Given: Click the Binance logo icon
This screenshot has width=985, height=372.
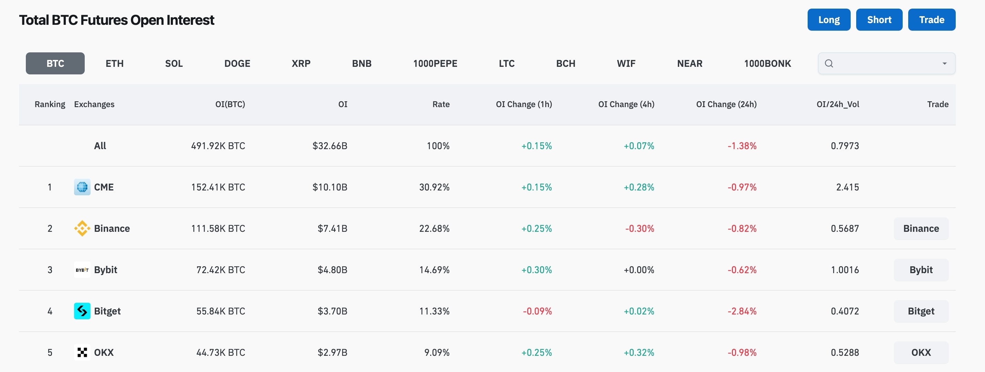Looking at the screenshot, I should click(x=82, y=228).
